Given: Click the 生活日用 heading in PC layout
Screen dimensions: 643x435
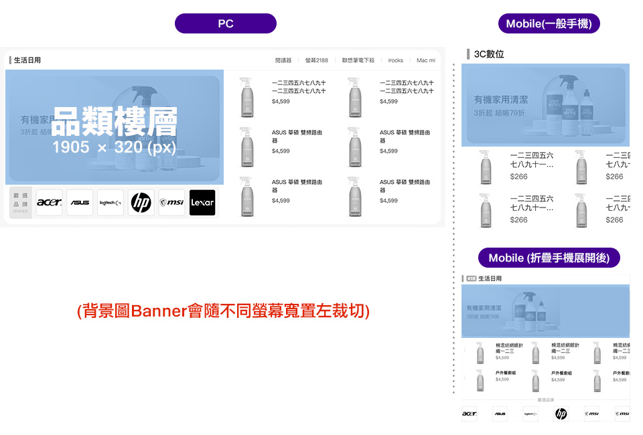Looking at the screenshot, I should (x=27, y=60).
